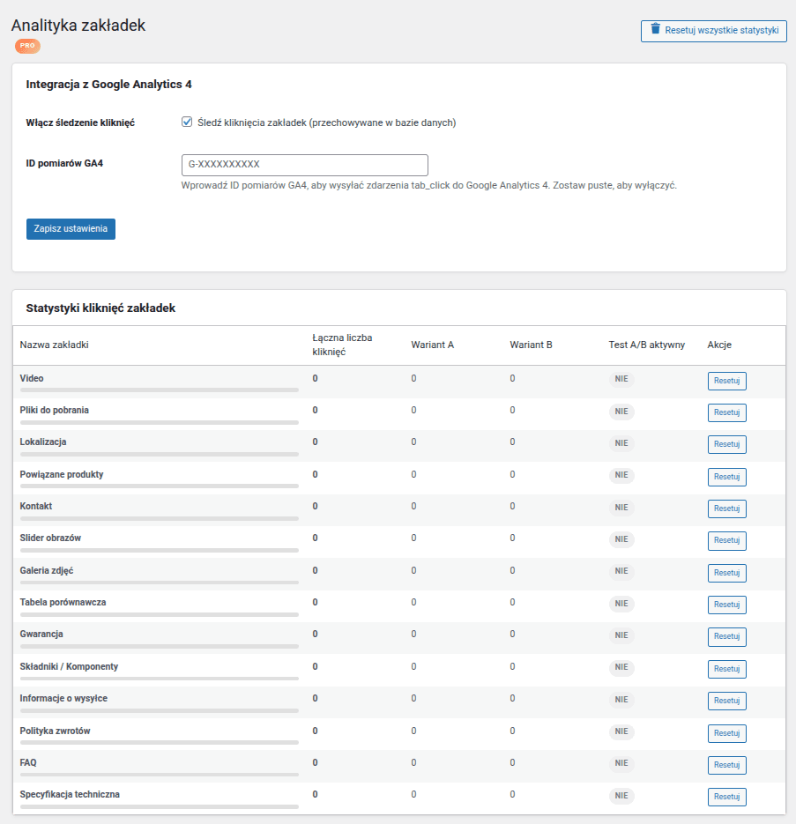The width and height of the screenshot is (796, 824).
Task: Reset Galeria zdjęć statistics
Action: tap(726, 573)
